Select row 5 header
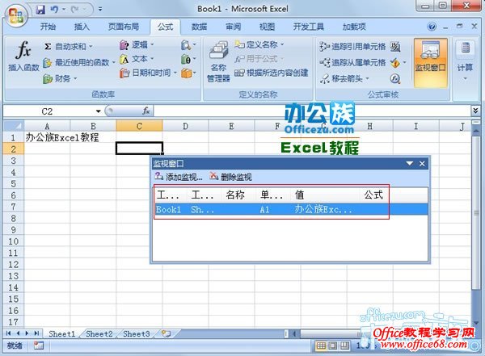Viewport: 485px width, 356px height. click(13, 184)
